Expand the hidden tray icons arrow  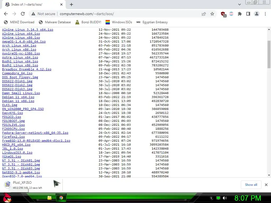coord(211,198)
